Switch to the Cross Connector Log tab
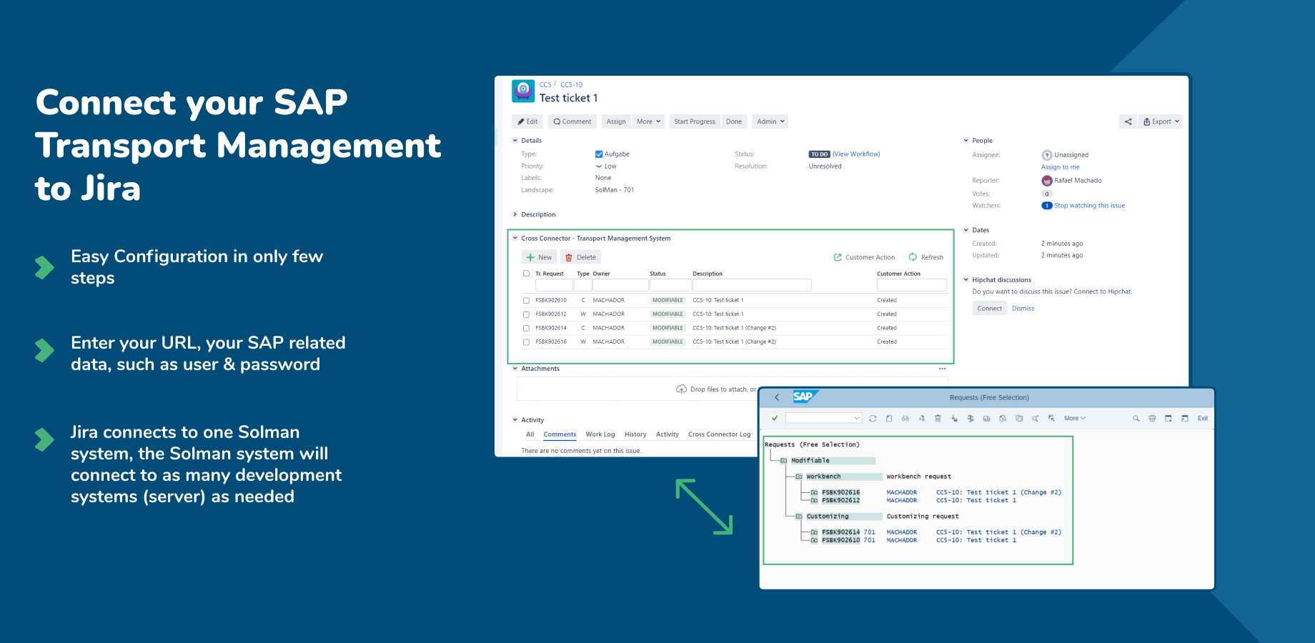Screen dimensions: 1315x643 [719, 434]
